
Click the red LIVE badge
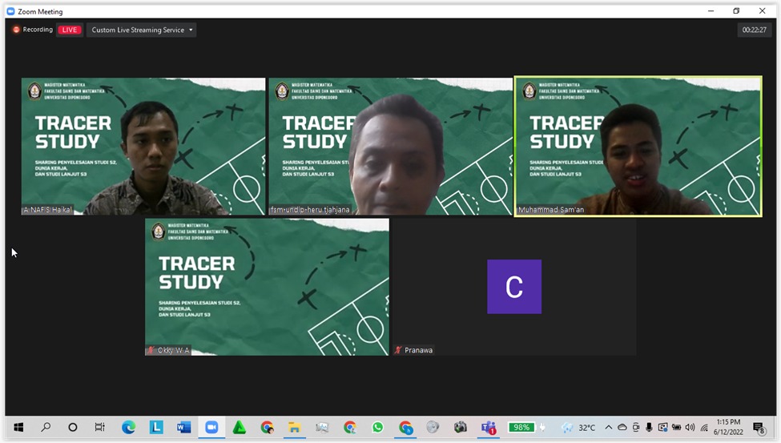70,30
